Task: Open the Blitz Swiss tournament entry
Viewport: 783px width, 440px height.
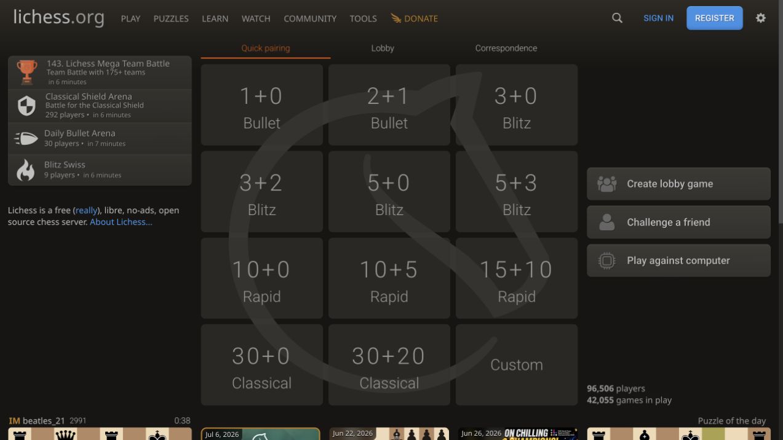Action: [x=100, y=170]
